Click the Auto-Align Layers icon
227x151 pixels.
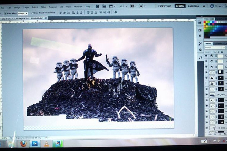click(115, 12)
